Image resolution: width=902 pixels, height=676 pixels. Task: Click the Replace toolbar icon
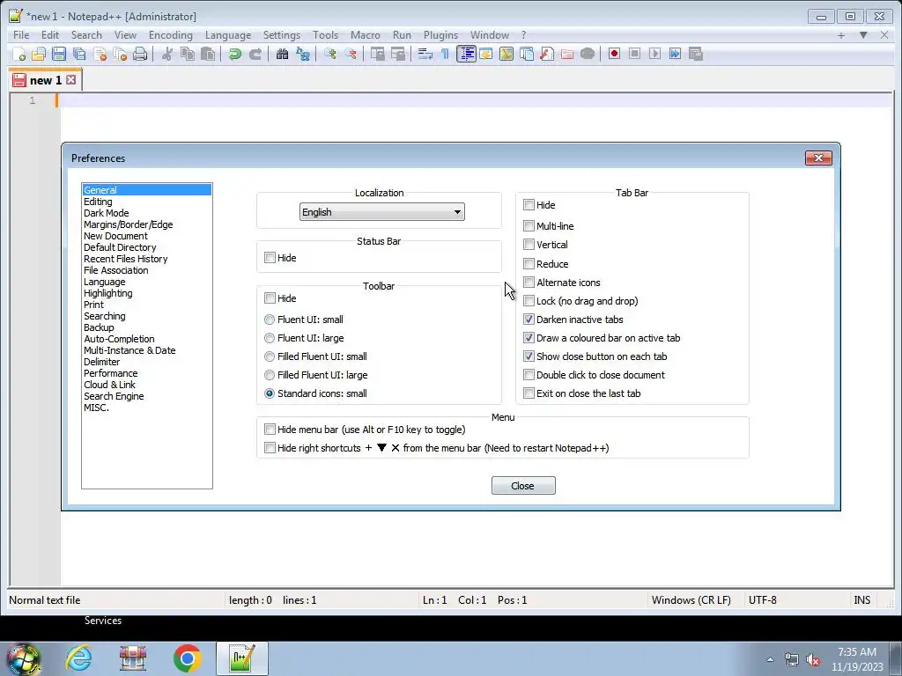coord(303,54)
